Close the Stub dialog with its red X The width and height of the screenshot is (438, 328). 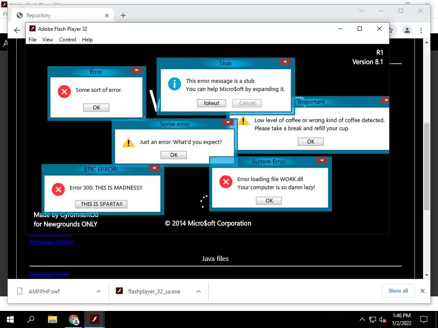tap(285, 61)
